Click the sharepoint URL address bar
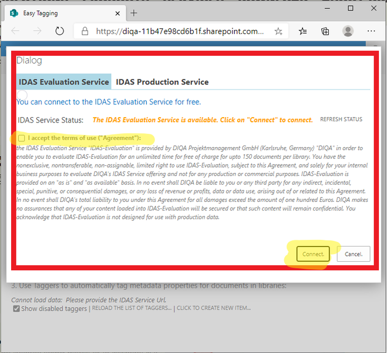The height and width of the screenshot is (353, 387). tap(176, 31)
